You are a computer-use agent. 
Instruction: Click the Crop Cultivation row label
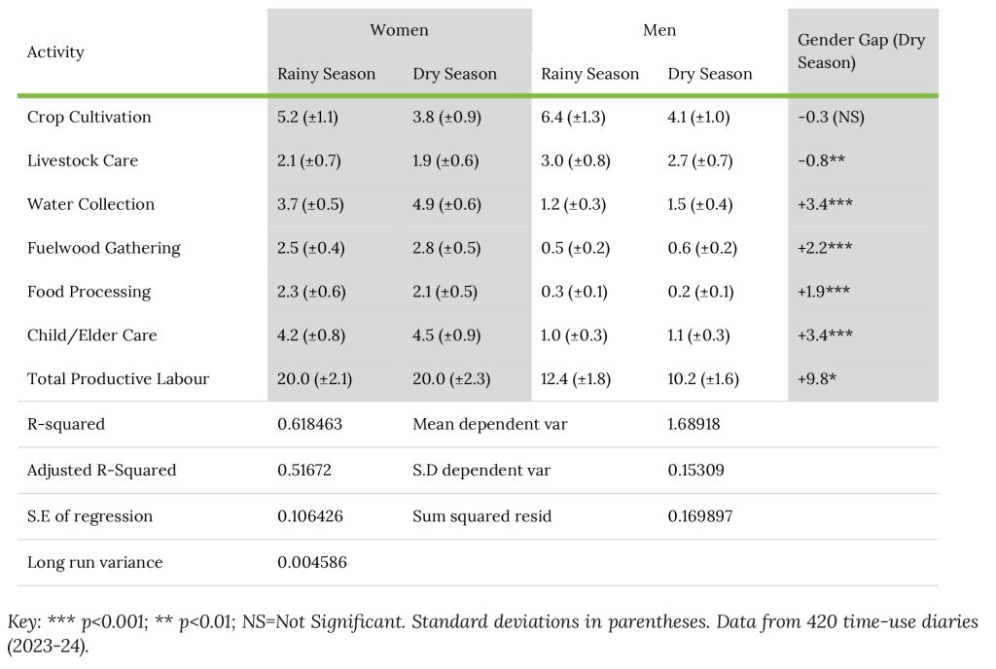tap(89, 118)
